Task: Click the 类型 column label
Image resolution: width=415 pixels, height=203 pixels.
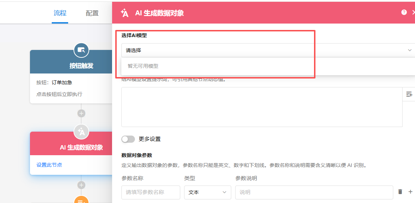Action: pyautogui.click(x=190, y=178)
